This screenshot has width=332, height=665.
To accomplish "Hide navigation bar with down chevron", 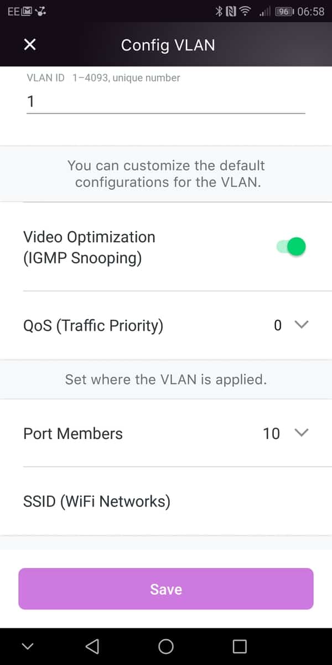I will 28,646.
